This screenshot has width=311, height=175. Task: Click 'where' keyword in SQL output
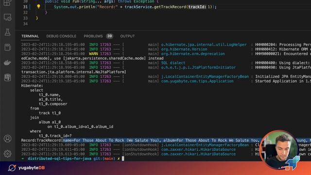point(35,131)
